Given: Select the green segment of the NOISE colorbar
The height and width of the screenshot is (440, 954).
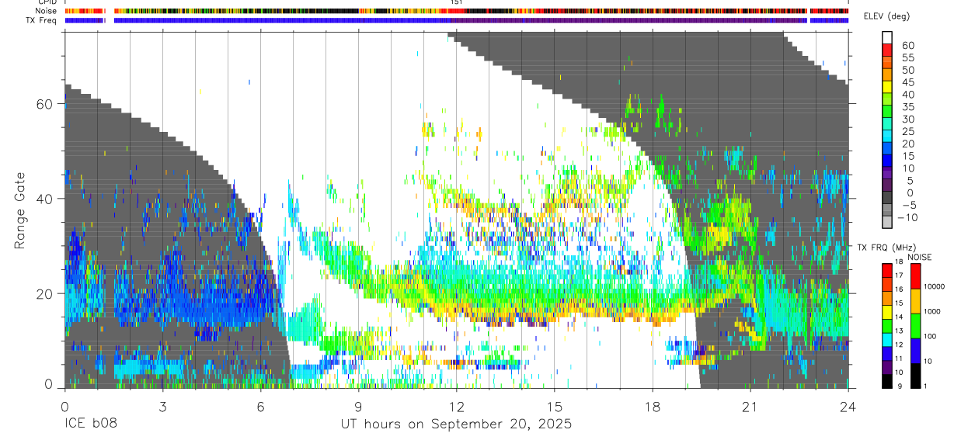Looking at the screenshot, I should click(x=914, y=325).
